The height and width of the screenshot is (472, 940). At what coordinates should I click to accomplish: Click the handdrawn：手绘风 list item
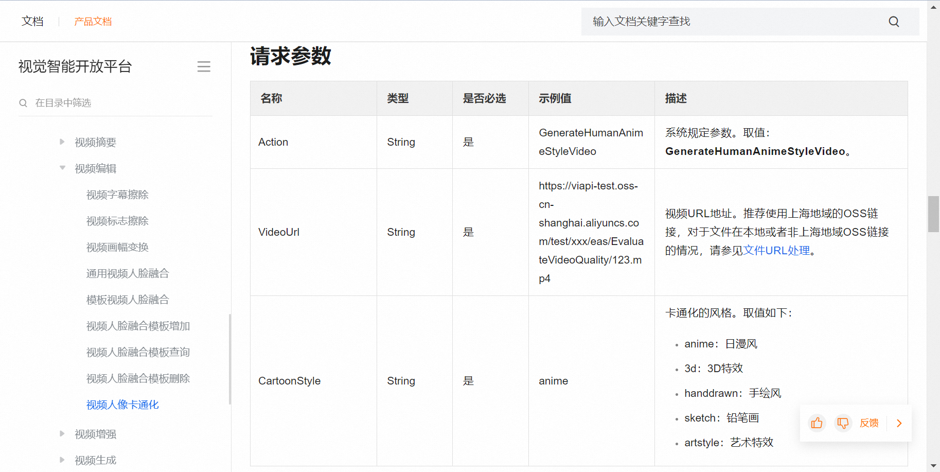[733, 393]
